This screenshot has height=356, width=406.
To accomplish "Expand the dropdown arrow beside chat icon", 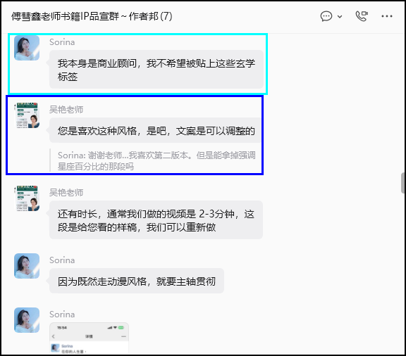I will pos(340,17).
